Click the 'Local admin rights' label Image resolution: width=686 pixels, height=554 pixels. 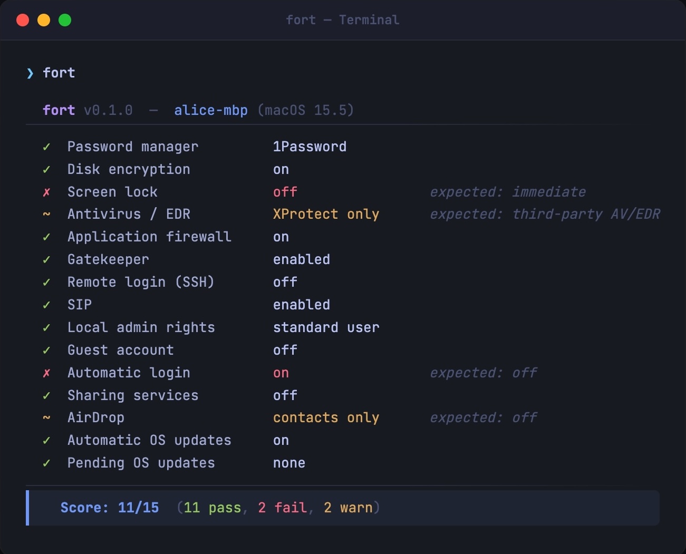point(141,327)
